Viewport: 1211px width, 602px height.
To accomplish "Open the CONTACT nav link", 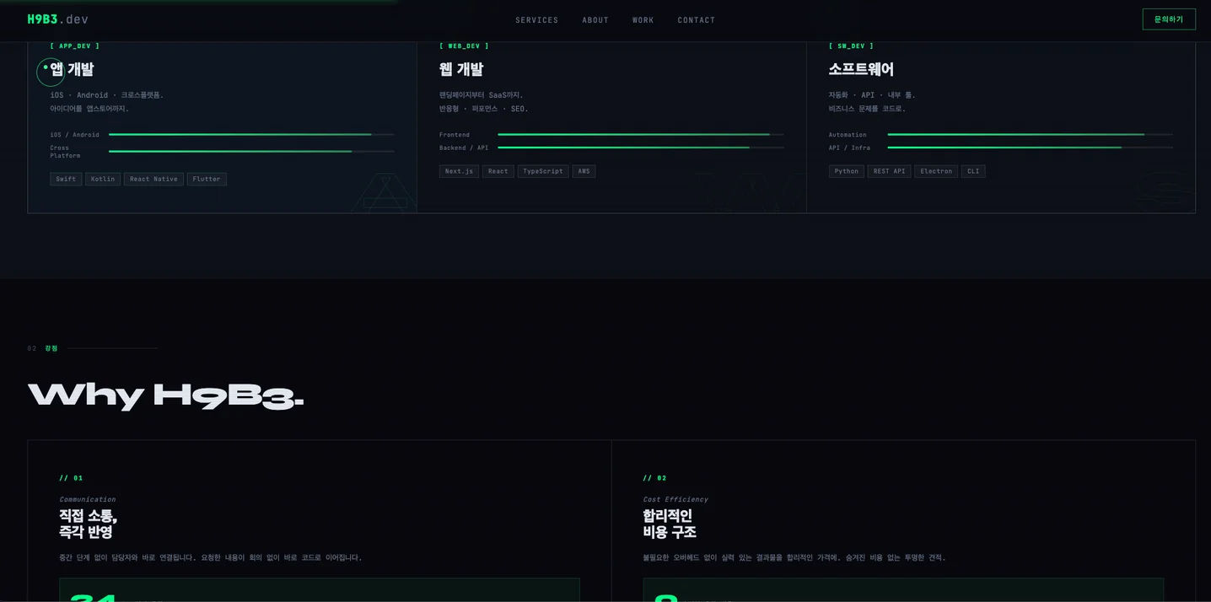I will [697, 20].
